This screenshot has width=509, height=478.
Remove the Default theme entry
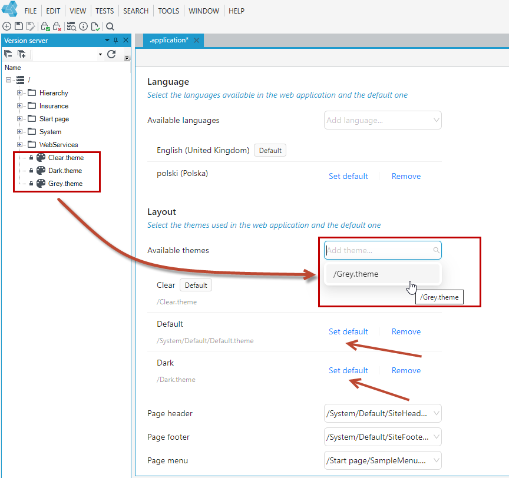[406, 331]
